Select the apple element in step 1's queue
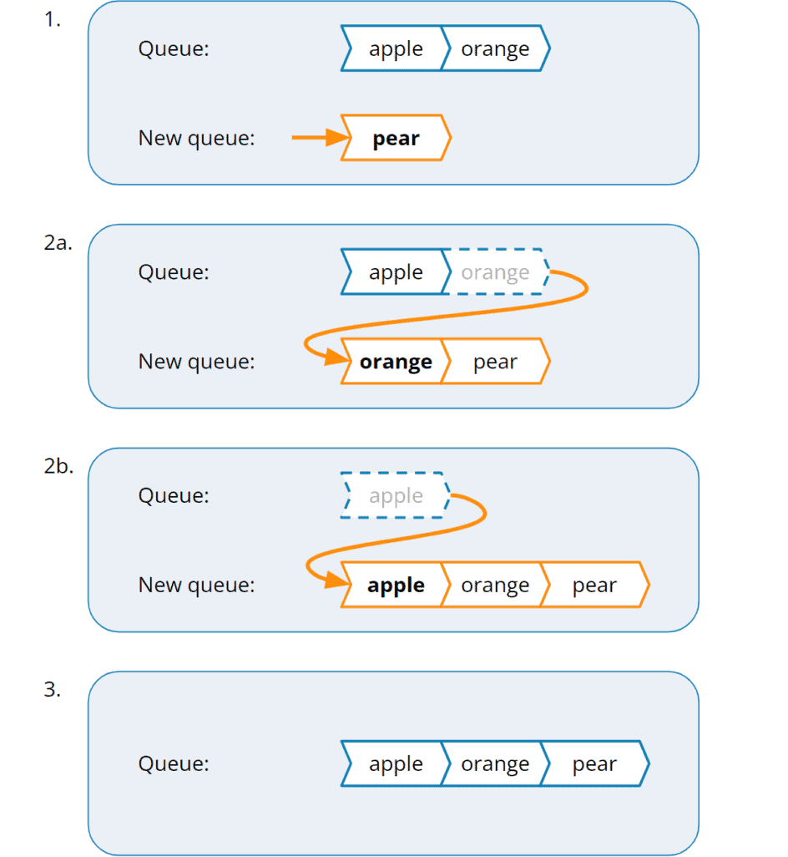 396,49
